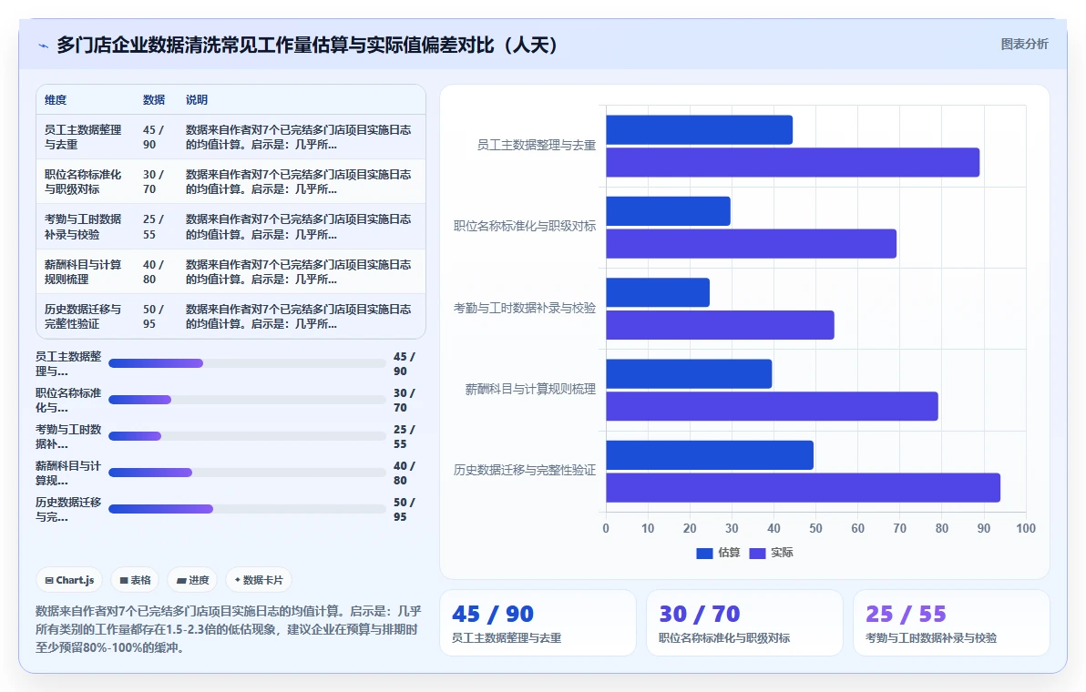Click the 实际 bar for 考勤与工时数据补录与校验
1086x692 pixels.
[x=720, y=325]
